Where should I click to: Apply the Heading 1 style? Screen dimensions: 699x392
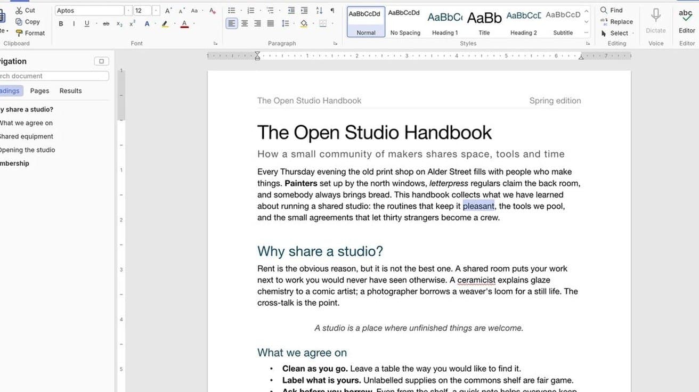pyautogui.click(x=445, y=22)
